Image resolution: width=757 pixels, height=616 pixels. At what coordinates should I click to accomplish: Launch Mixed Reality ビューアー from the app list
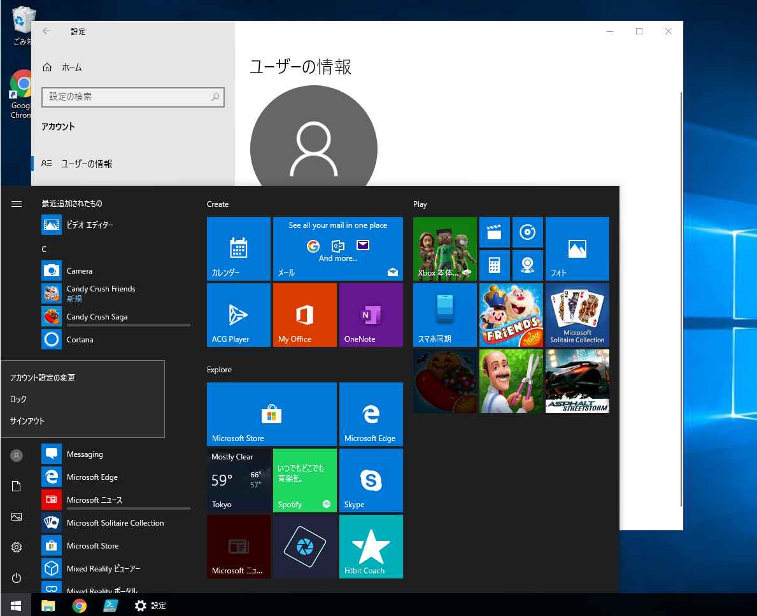(x=116, y=569)
